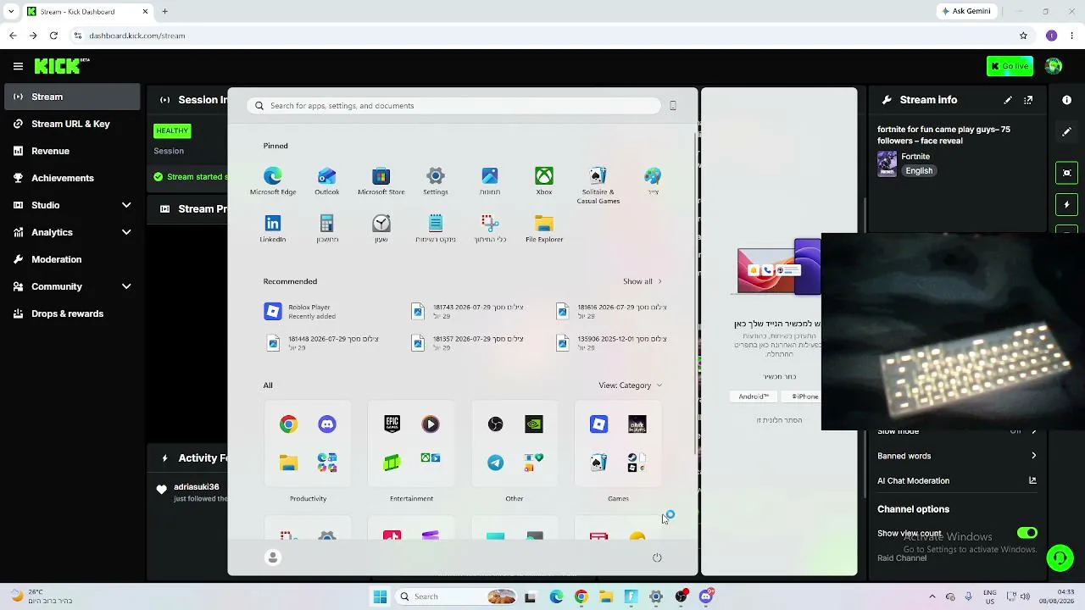Screen dimensions: 1085x610
Task: Open the taskbar weather widget
Action: tap(41, 596)
